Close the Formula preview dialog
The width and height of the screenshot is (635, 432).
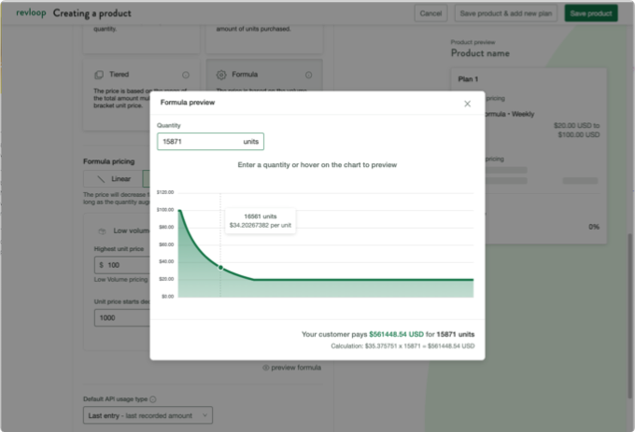tap(467, 104)
